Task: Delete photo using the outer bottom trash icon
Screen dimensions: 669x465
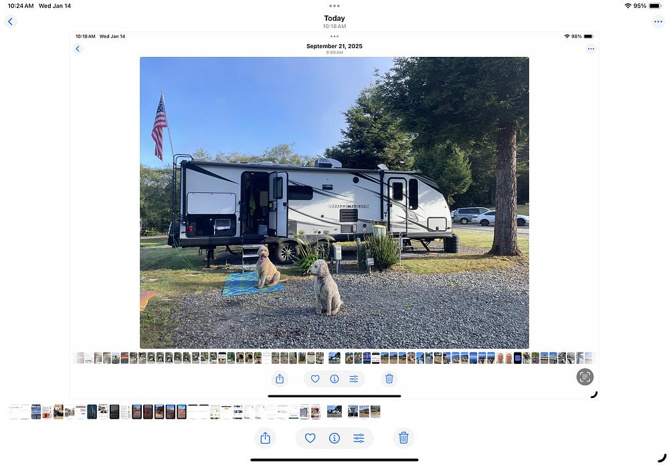Action: pyautogui.click(x=403, y=438)
